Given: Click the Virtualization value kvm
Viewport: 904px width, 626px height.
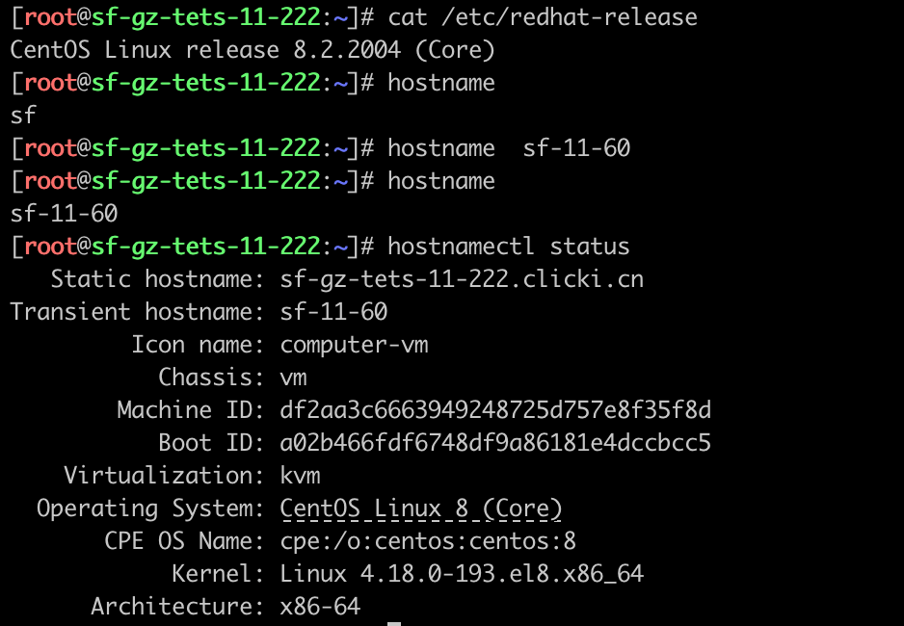Looking at the screenshot, I should click(x=300, y=476).
